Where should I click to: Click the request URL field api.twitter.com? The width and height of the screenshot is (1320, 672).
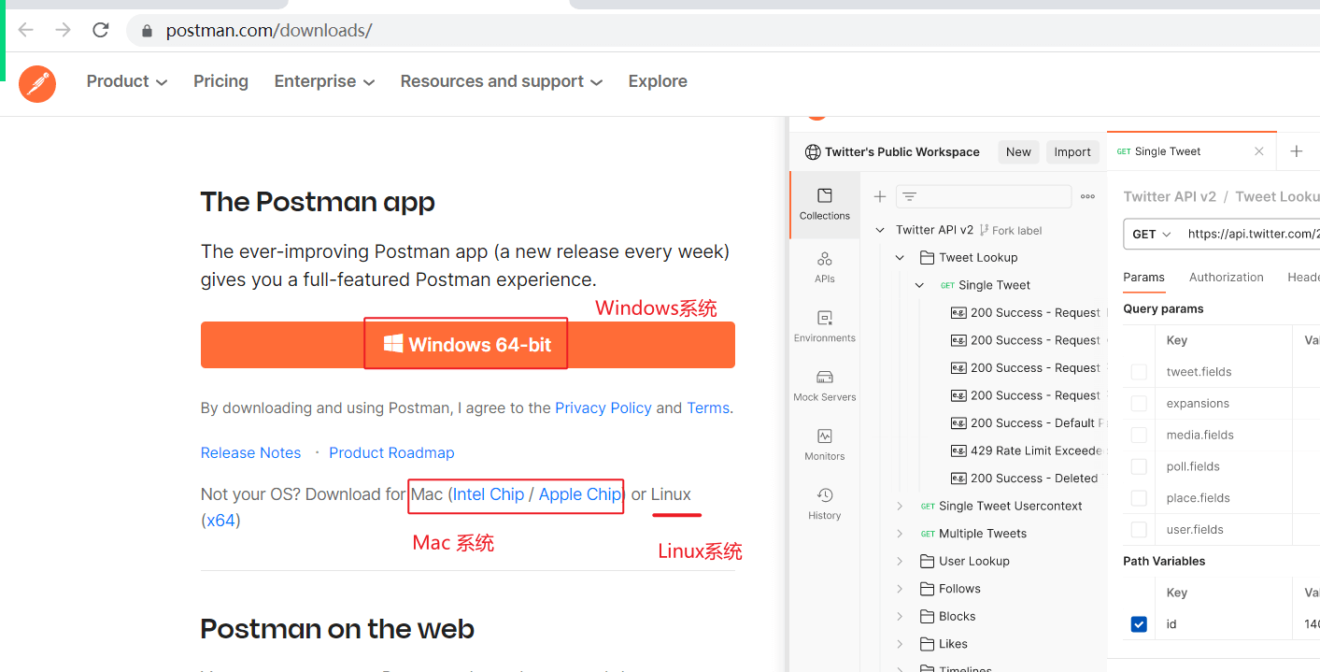[x=1252, y=235]
